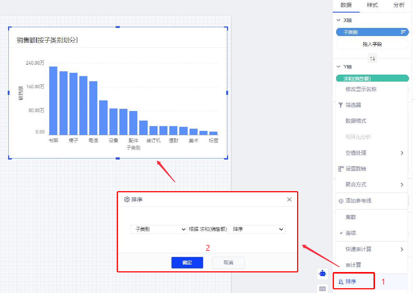Click the 确定 confirm button
Image resolution: width=415 pixels, height=293 pixels.
pyautogui.click(x=187, y=262)
